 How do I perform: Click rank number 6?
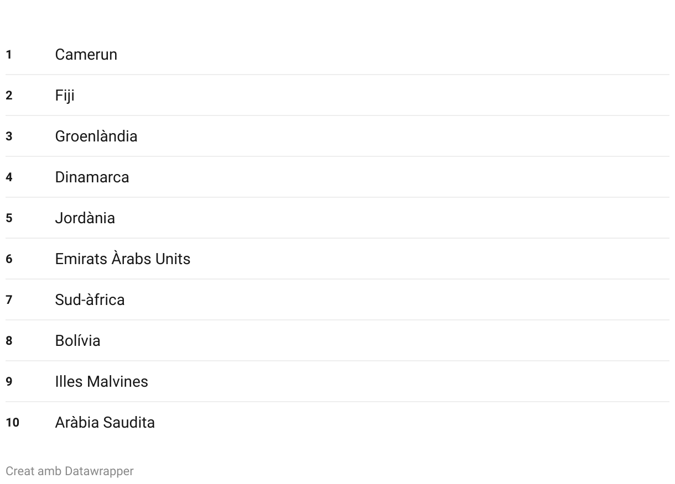click(x=9, y=259)
